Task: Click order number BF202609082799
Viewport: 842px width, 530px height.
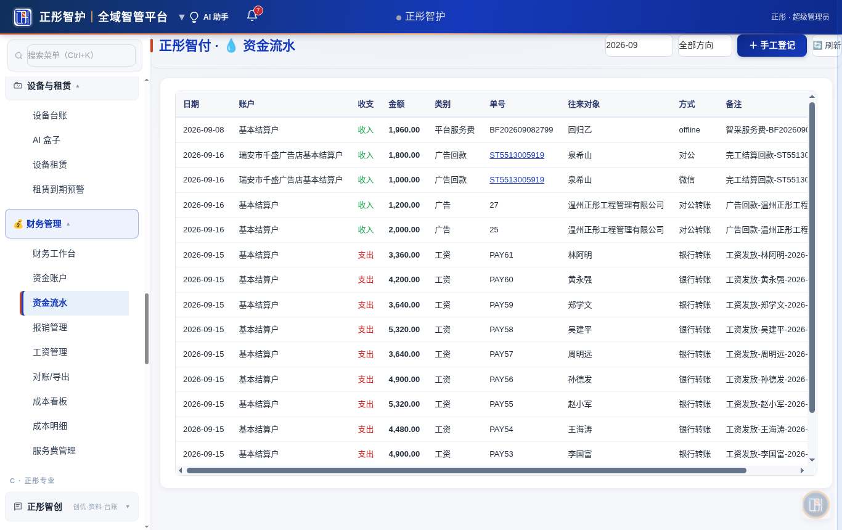Action: click(x=521, y=129)
